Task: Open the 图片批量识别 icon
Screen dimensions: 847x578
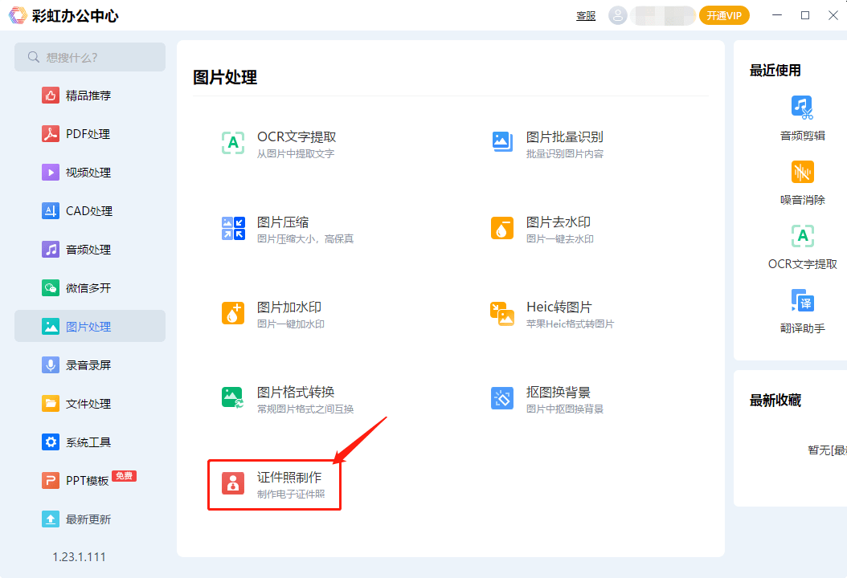Action: [502, 143]
